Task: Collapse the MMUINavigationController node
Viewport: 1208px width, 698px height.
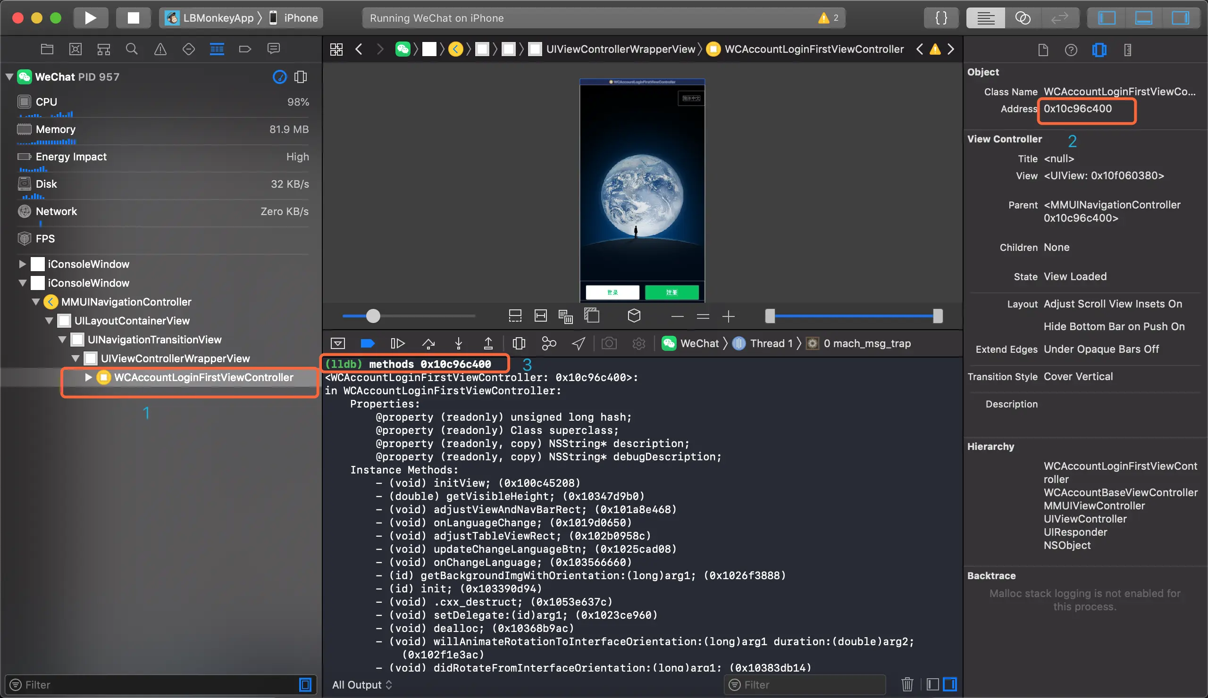Action: (35, 302)
